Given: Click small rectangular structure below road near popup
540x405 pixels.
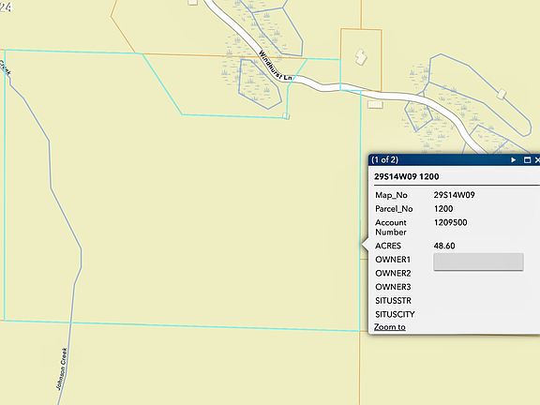Looking at the screenshot, I should point(375,104).
